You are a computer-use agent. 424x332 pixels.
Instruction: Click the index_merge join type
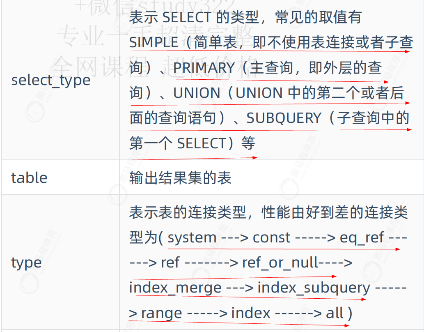(175, 288)
